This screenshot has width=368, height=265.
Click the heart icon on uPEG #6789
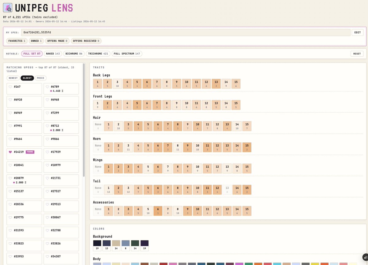tap(47, 87)
